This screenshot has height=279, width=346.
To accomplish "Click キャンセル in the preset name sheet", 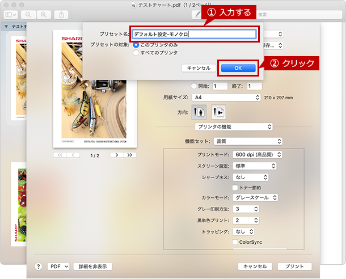I will 199,68.
